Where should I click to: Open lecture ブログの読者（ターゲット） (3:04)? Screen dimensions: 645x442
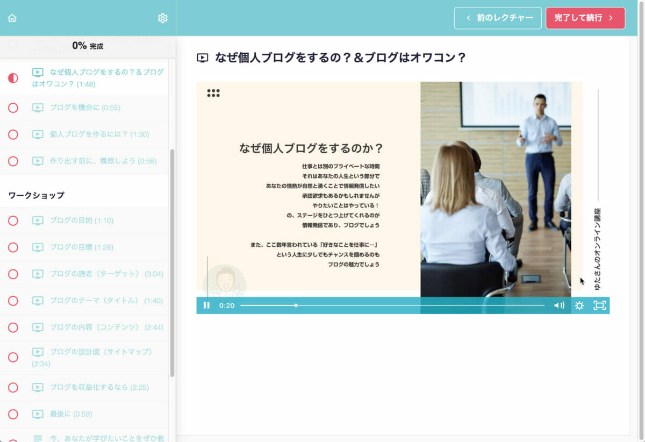pyautogui.click(x=84, y=274)
